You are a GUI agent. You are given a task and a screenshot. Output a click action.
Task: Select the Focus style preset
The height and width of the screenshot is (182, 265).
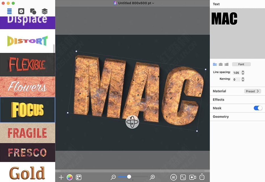(27, 110)
